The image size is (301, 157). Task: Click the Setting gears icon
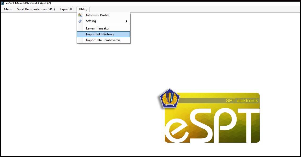[x=80, y=21]
